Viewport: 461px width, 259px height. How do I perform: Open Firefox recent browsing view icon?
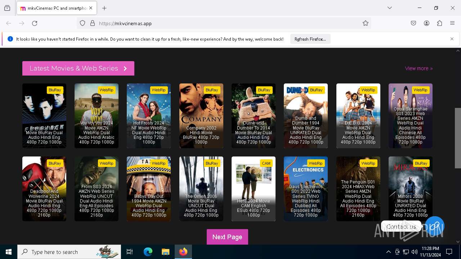pyautogui.click(x=7, y=8)
